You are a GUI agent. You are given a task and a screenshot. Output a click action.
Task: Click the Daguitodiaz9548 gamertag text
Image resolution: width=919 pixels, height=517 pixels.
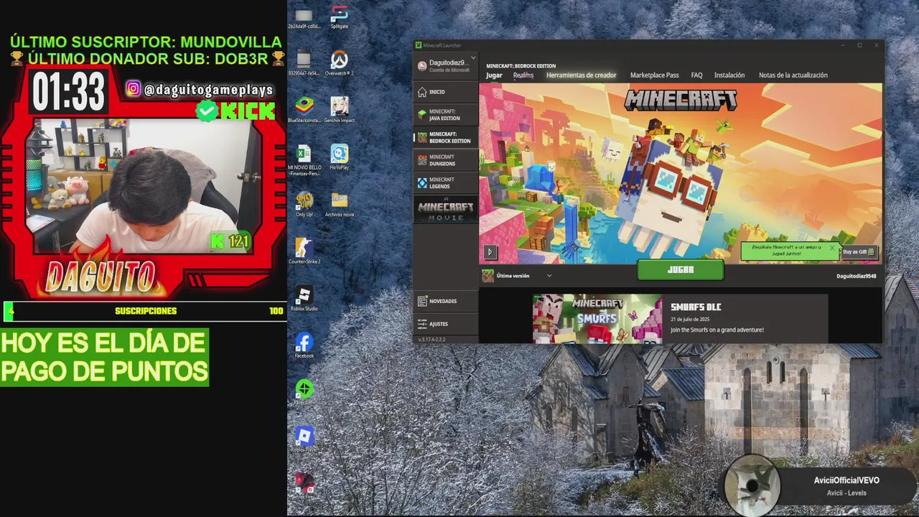pos(856,276)
